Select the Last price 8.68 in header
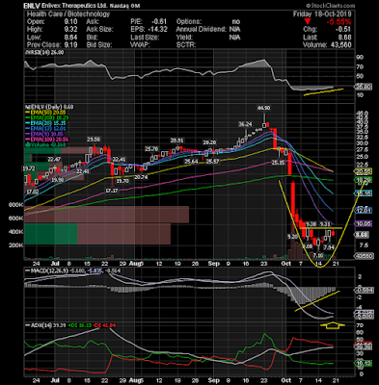Viewport: 379px width, 385px height. (345, 38)
